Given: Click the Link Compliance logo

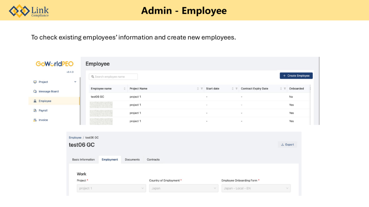Looking at the screenshot, I should [29, 11].
